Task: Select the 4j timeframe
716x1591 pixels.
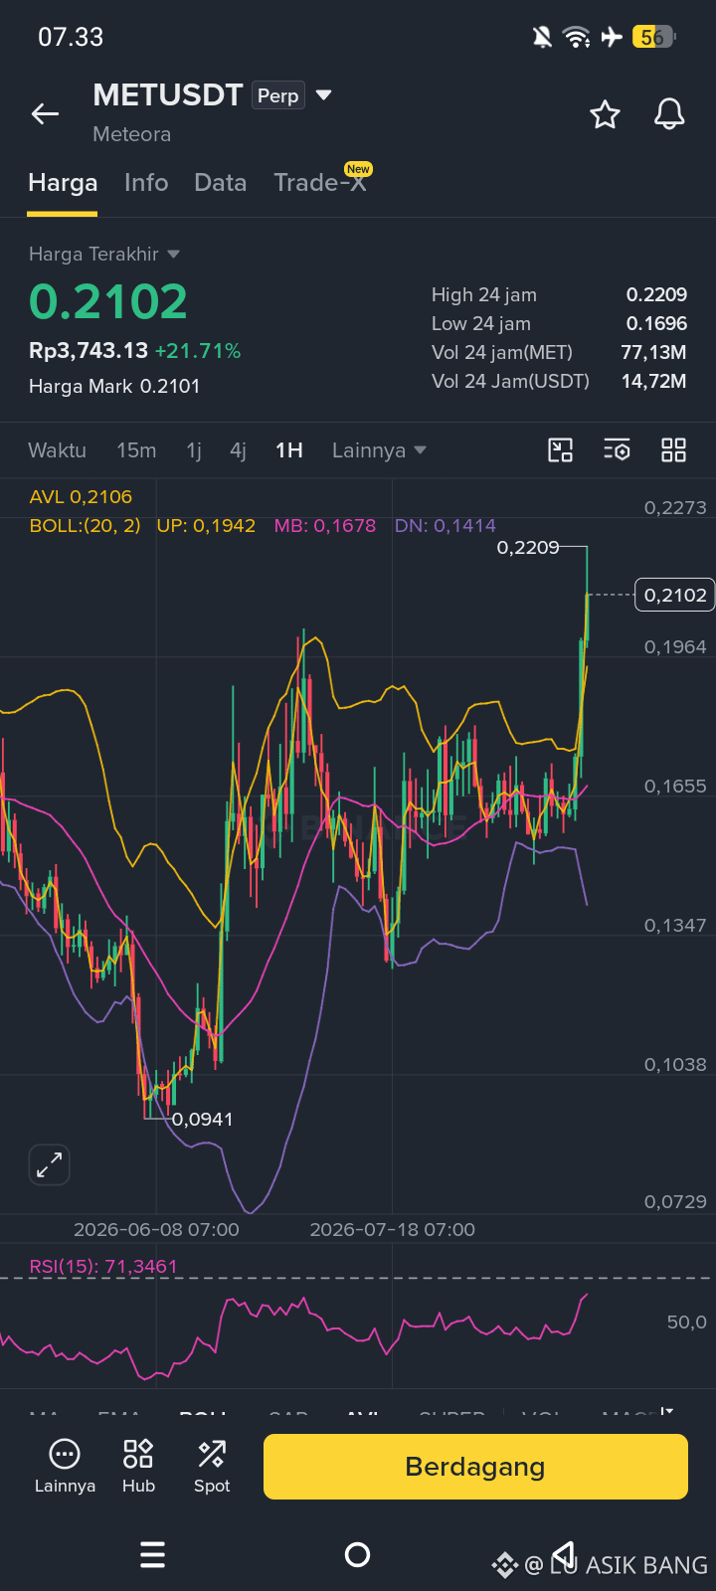Action: point(238,450)
